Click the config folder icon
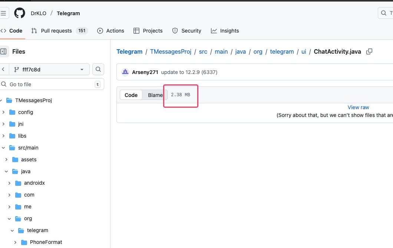393x248 pixels. 12,112
